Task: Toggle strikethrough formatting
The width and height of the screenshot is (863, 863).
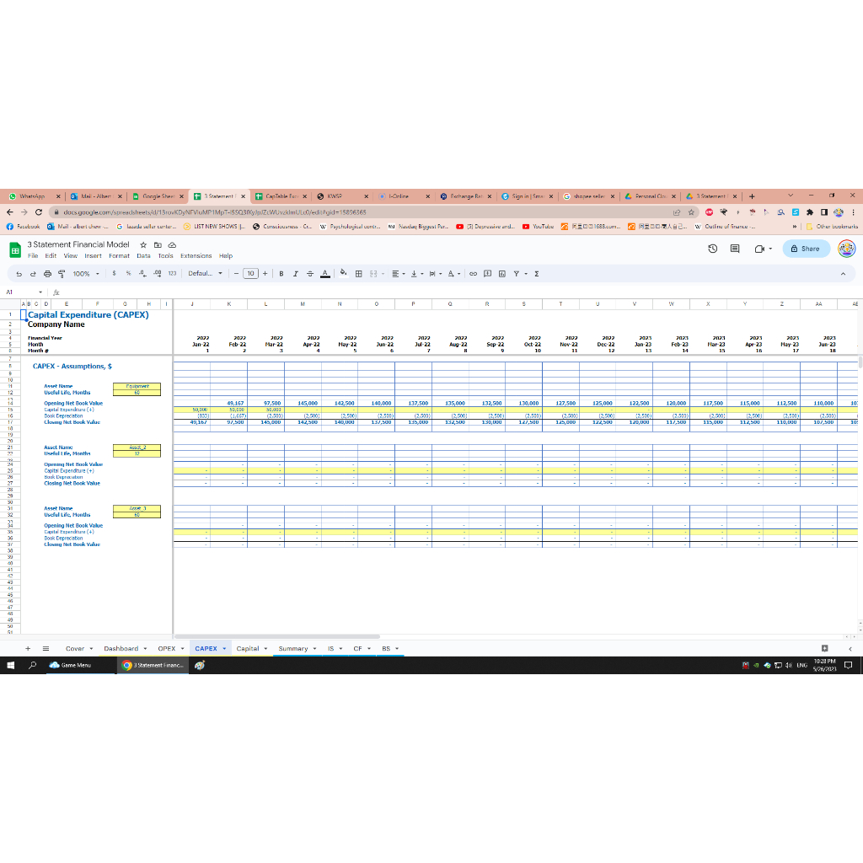Action: tap(309, 274)
